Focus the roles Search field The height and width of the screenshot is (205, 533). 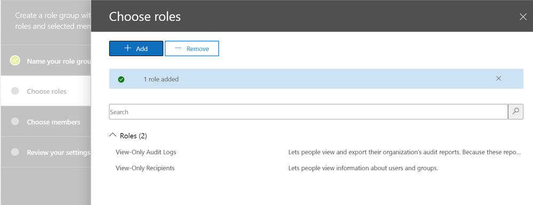point(308,112)
